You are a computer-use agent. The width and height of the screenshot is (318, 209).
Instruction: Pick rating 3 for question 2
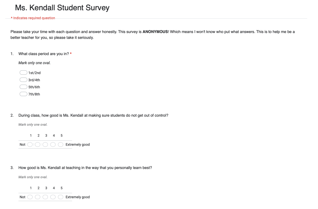click(45, 145)
